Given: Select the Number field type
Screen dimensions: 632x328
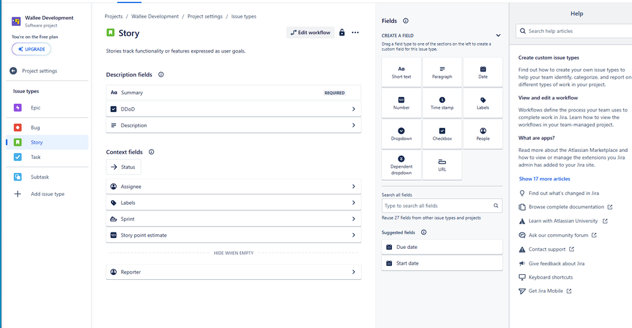Looking at the screenshot, I should tap(401, 103).
